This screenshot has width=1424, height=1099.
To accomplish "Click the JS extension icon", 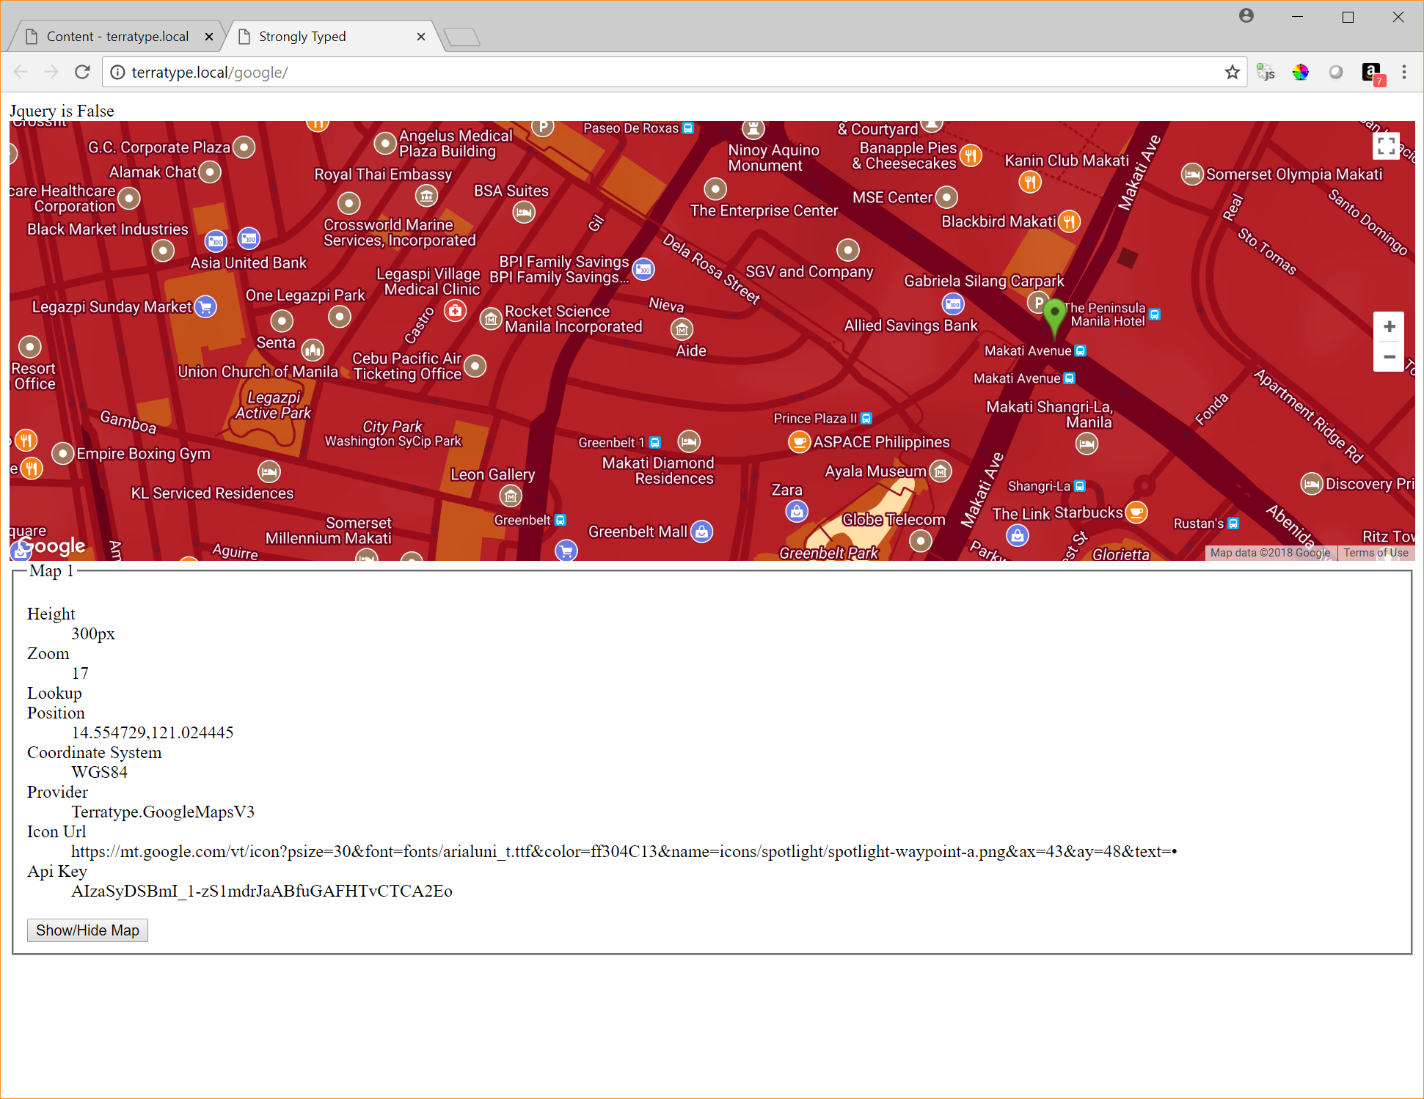I will (1266, 72).
